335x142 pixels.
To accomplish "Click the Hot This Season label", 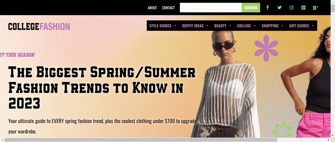I will 17,55.
